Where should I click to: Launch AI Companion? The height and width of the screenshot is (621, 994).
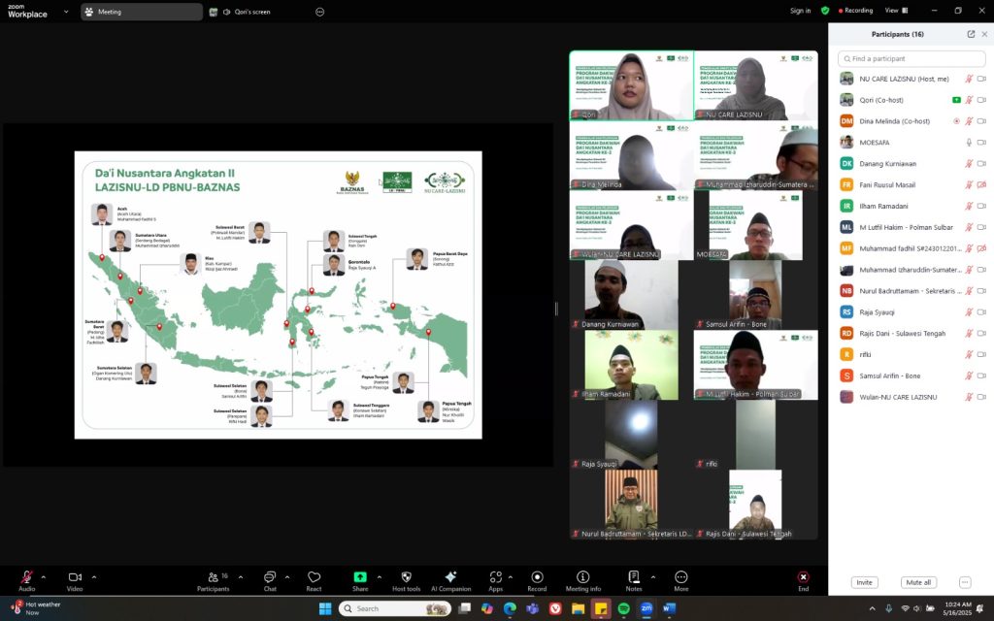point(450,578)
